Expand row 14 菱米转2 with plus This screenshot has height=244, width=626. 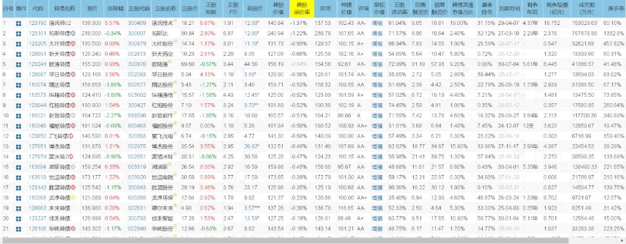coord(19,156)
